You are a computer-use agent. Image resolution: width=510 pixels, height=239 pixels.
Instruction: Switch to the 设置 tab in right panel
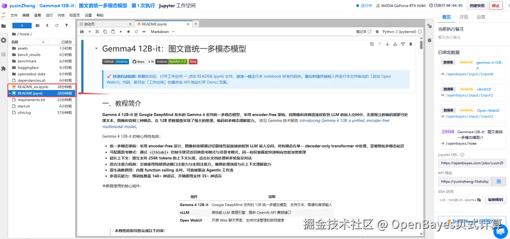[x=481, y=17]
